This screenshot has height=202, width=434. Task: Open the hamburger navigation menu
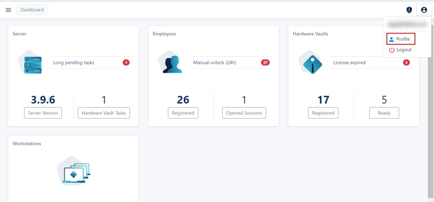(8, 10)
